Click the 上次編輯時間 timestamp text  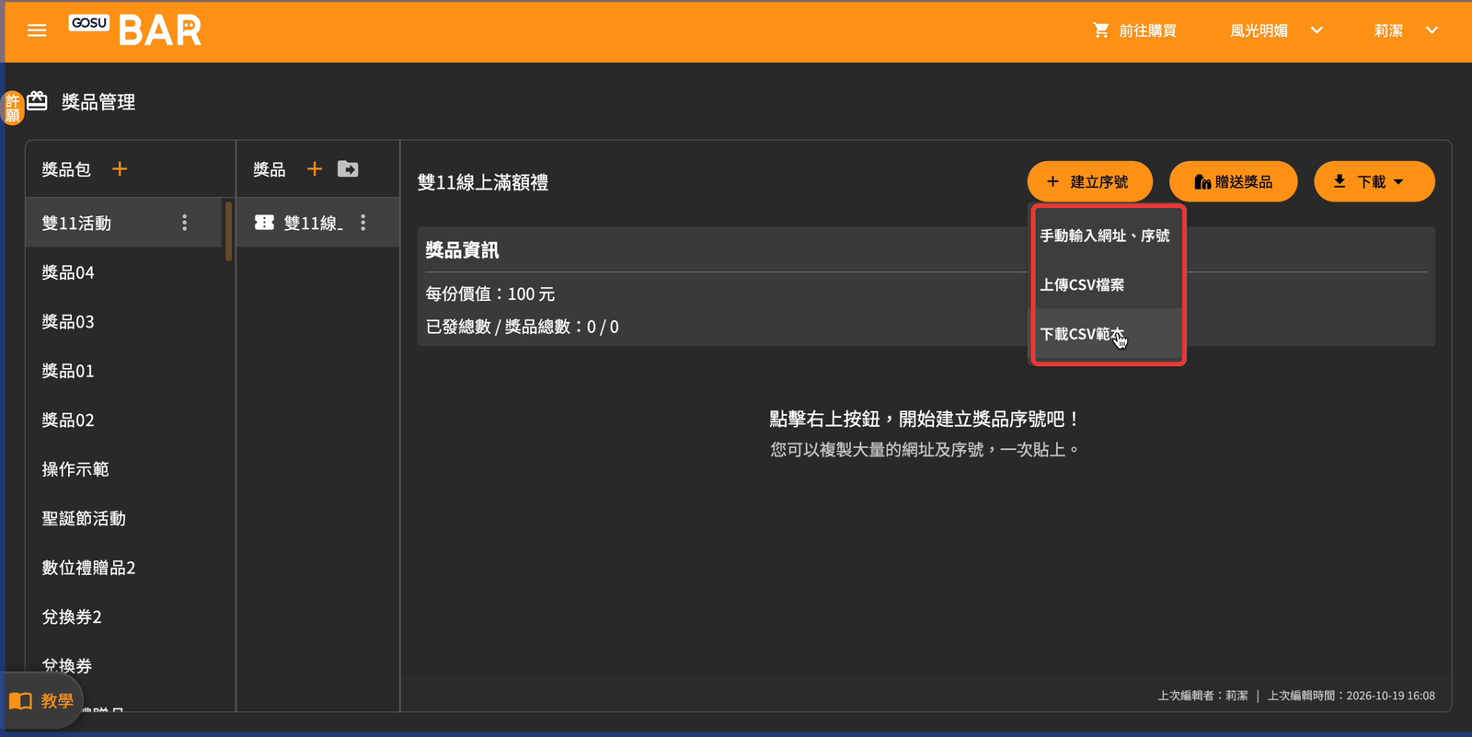[x=1351, y=696]
